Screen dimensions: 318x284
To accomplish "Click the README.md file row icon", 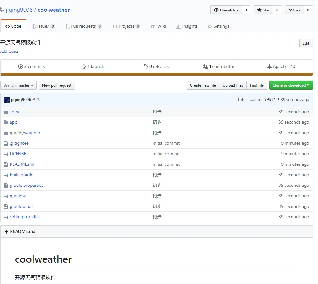I will coord(6,164).
